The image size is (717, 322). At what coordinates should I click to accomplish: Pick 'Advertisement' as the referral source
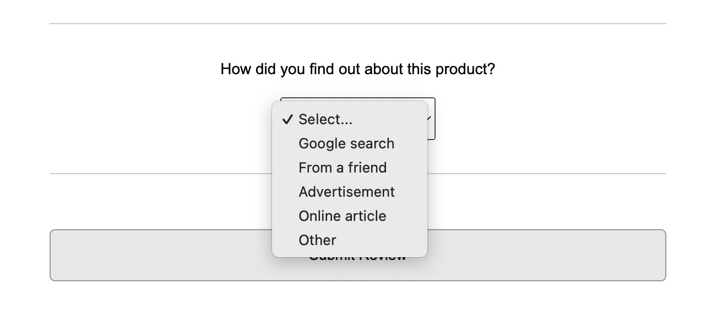pyautogui.click(x=346, y=192)
